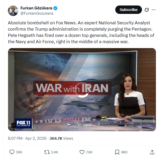Image resolution: width=159 pixels, height=157 pixels.
Task: Bookmark this post with bookmark icon
Action: [x=117, y=152]
